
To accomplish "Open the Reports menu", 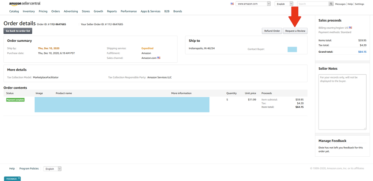I will [x=112, y=11].
